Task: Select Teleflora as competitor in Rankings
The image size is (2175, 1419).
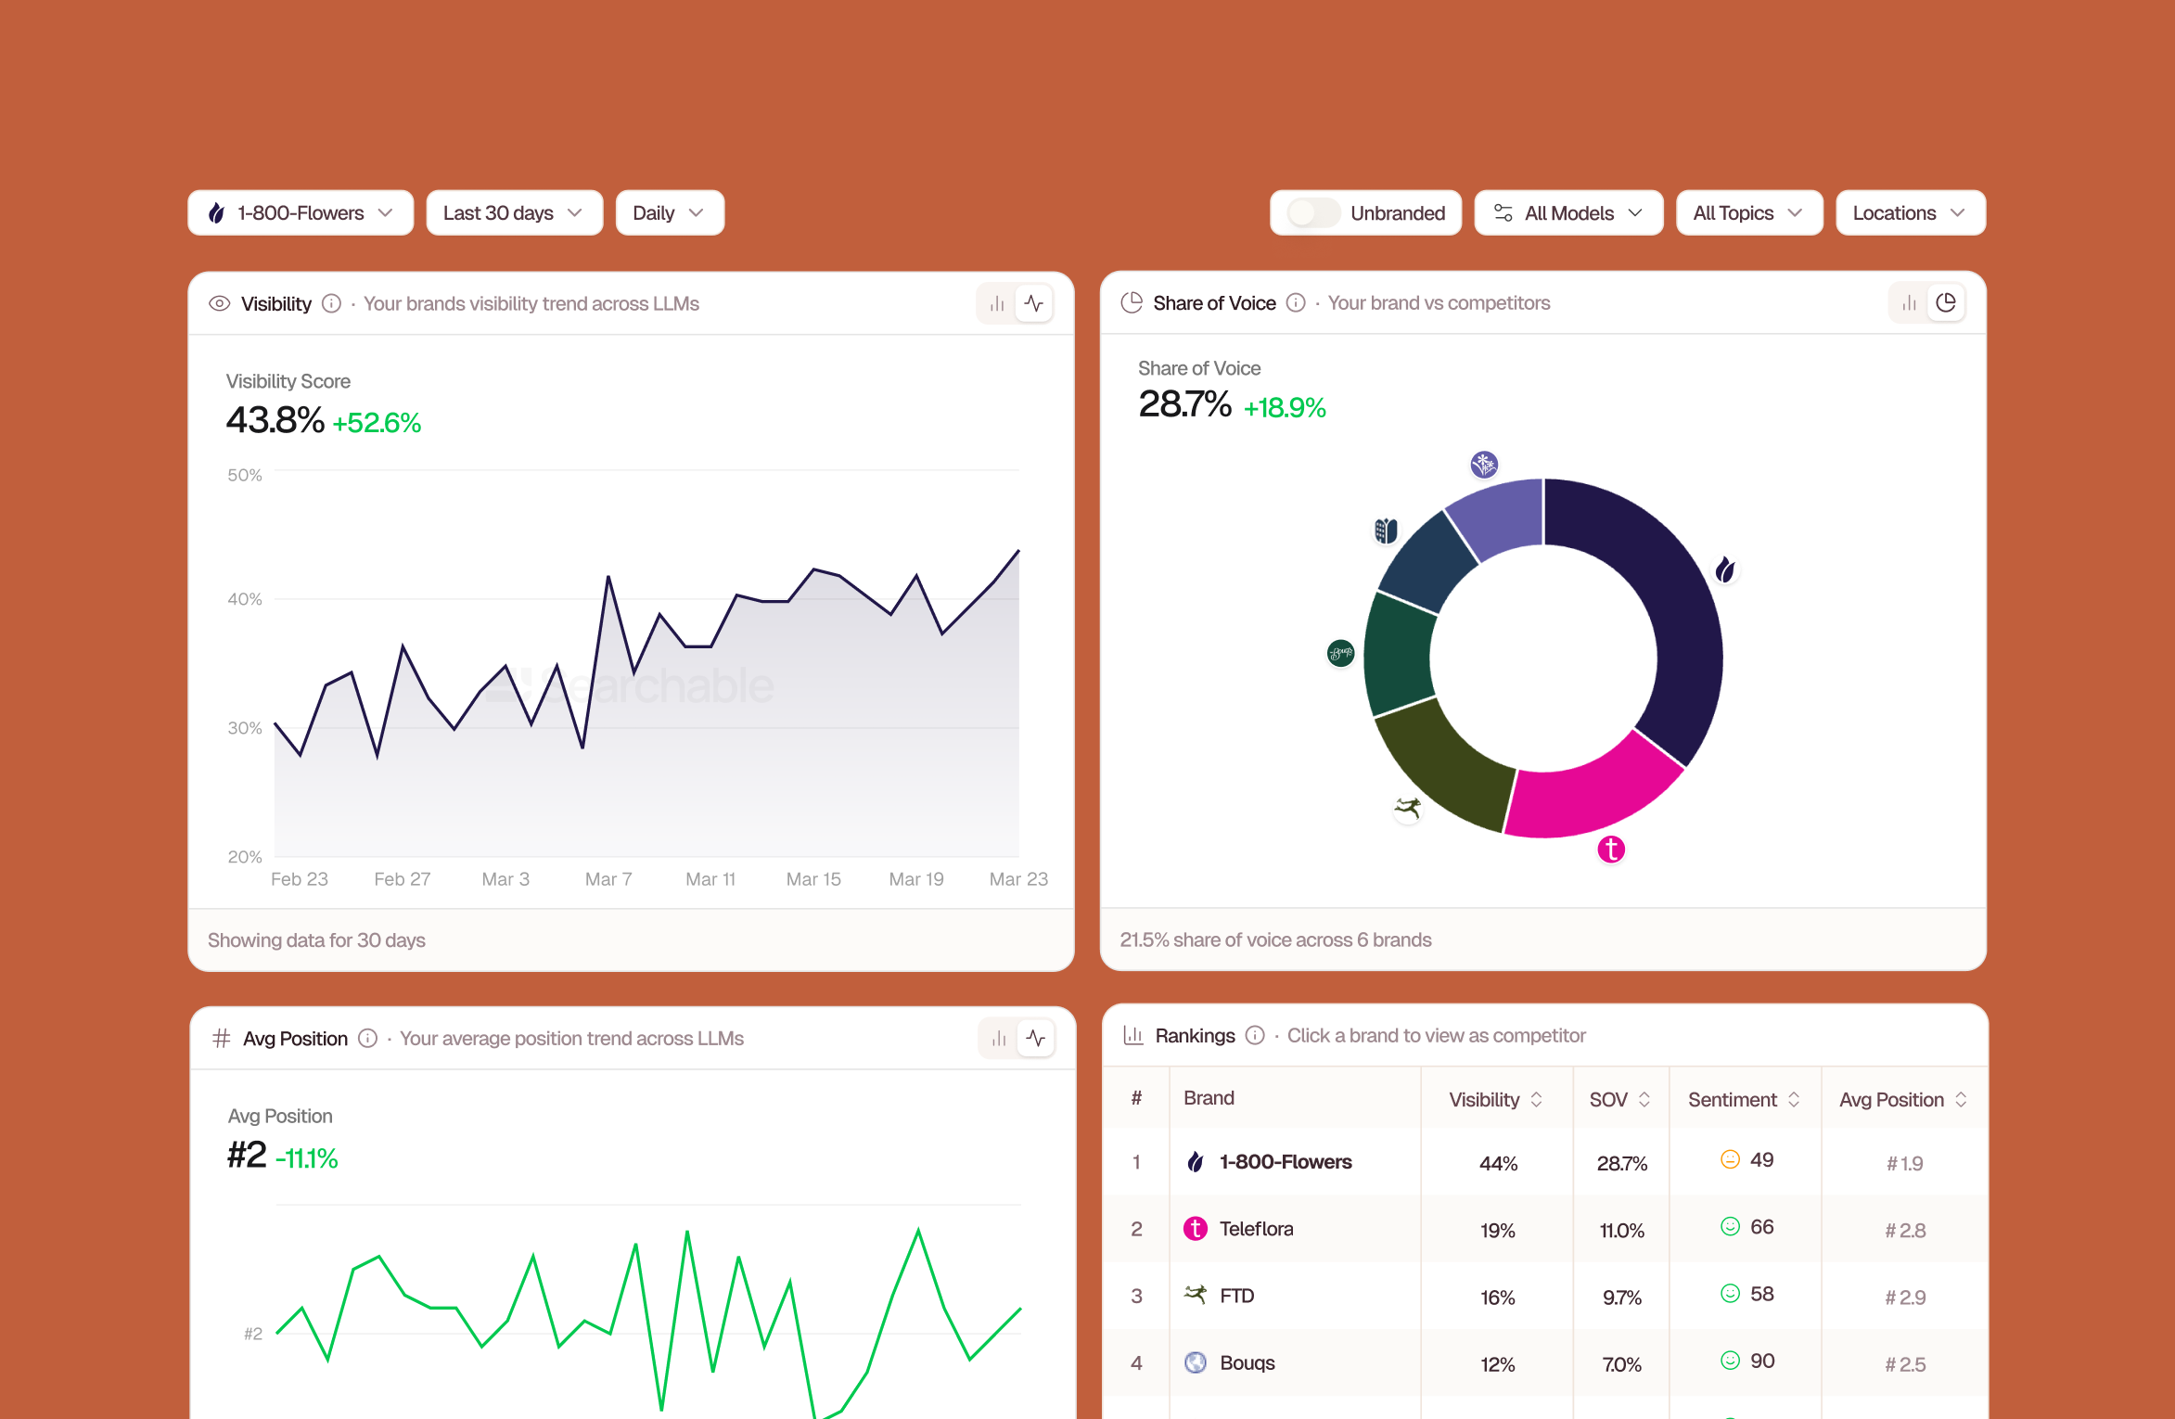Action: click(x=1544, y=1230)
